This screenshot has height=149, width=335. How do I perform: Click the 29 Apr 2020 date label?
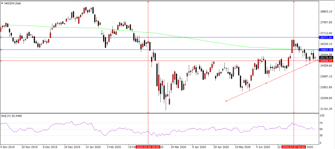pyautogui.click(x=222, y=147)
